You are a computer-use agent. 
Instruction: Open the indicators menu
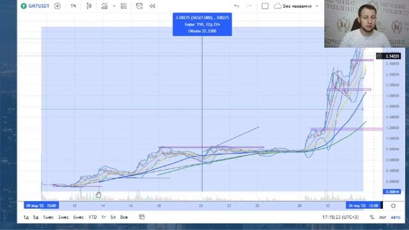(104, 6)
